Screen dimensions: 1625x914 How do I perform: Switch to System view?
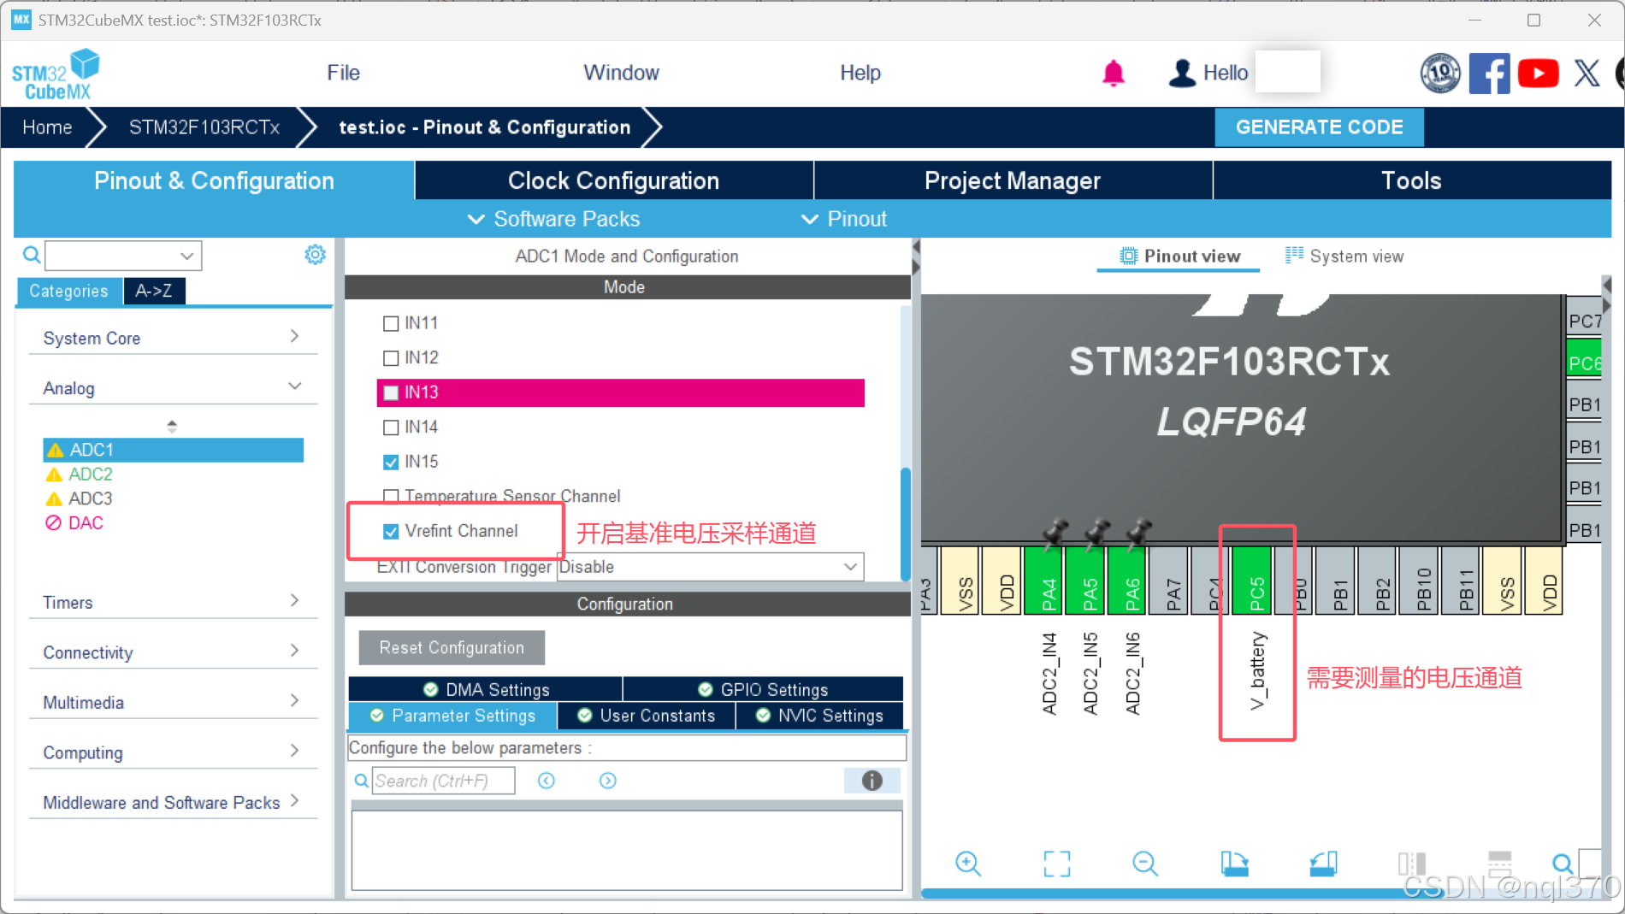(1344, 256)
